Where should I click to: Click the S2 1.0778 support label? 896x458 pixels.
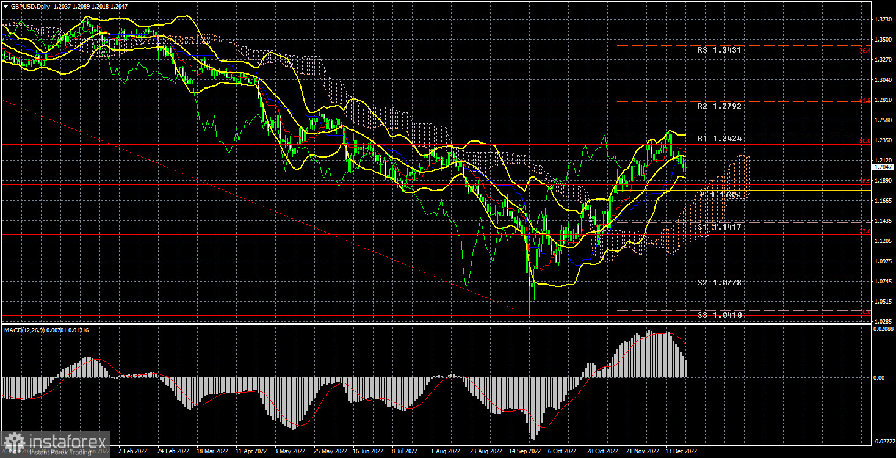tap(720, 283)
